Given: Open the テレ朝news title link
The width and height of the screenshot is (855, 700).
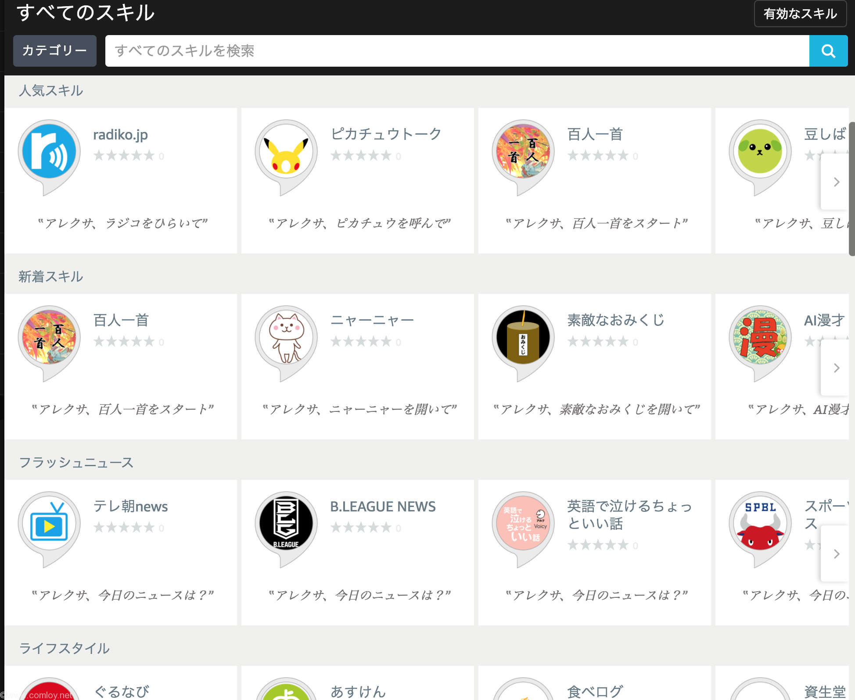Looking at the screenshot, I should (130, 506).
